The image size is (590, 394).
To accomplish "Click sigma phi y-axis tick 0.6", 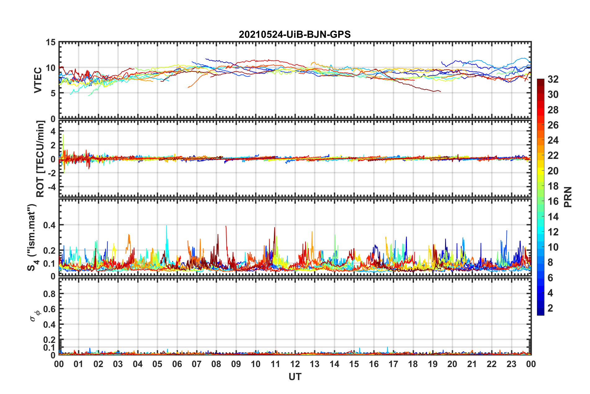I will 49,309.
